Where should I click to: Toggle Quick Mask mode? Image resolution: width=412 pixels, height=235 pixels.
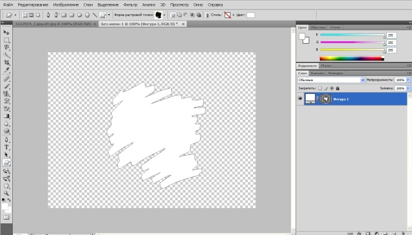pyautogui.click(x=6, y=218)
